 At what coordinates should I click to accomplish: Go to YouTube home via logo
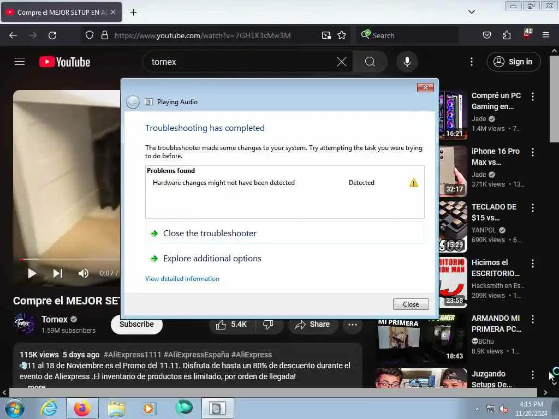pos(64,62)
